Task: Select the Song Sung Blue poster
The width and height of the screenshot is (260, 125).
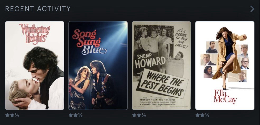Action: pos(98,65)
